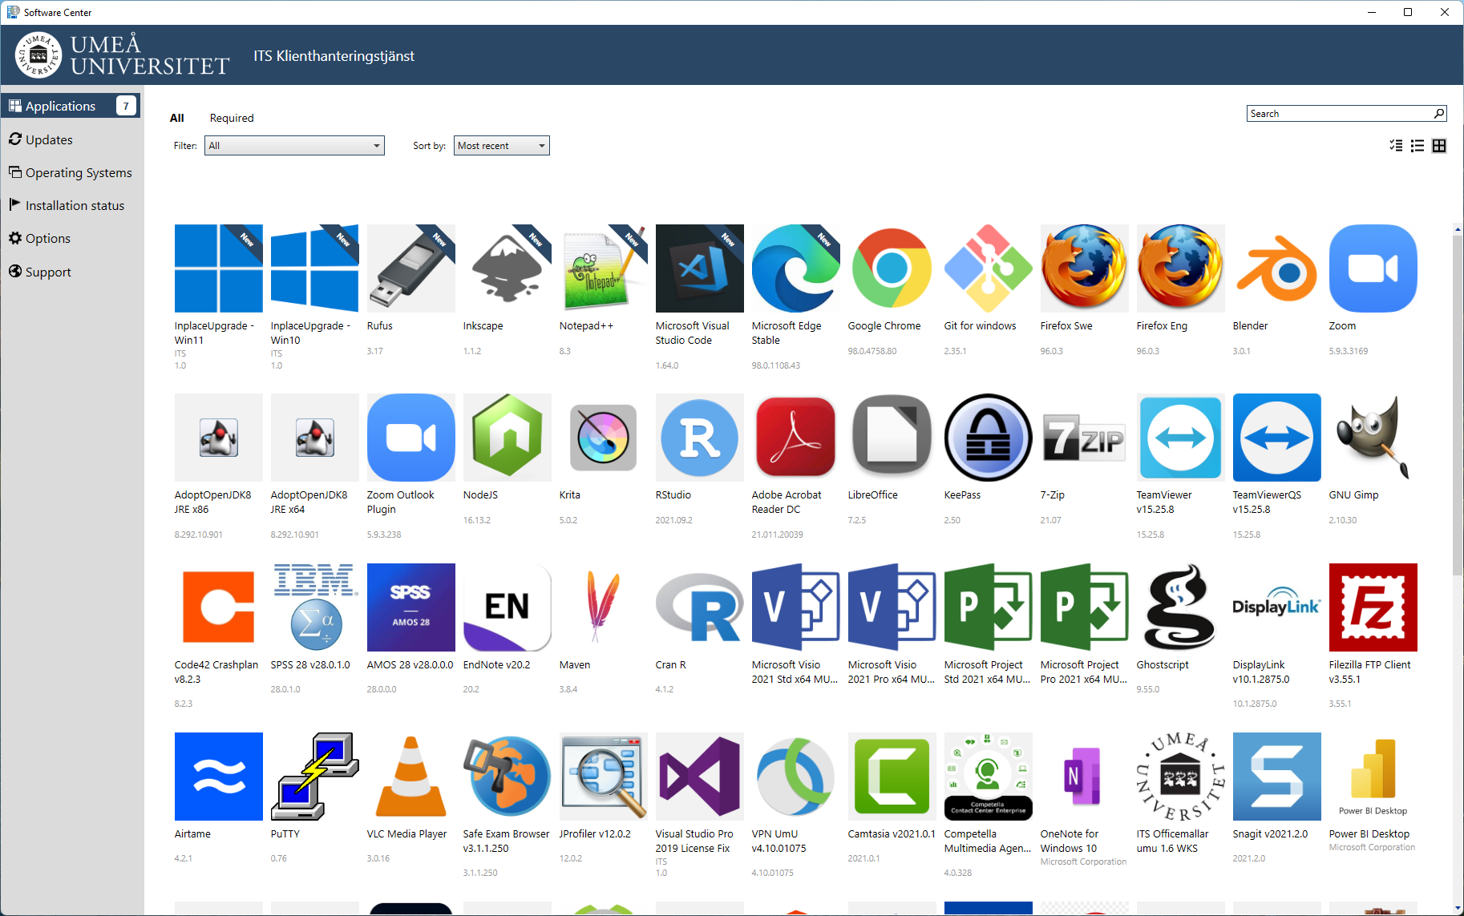Switch to multi-select list view

coord(1396,146)
